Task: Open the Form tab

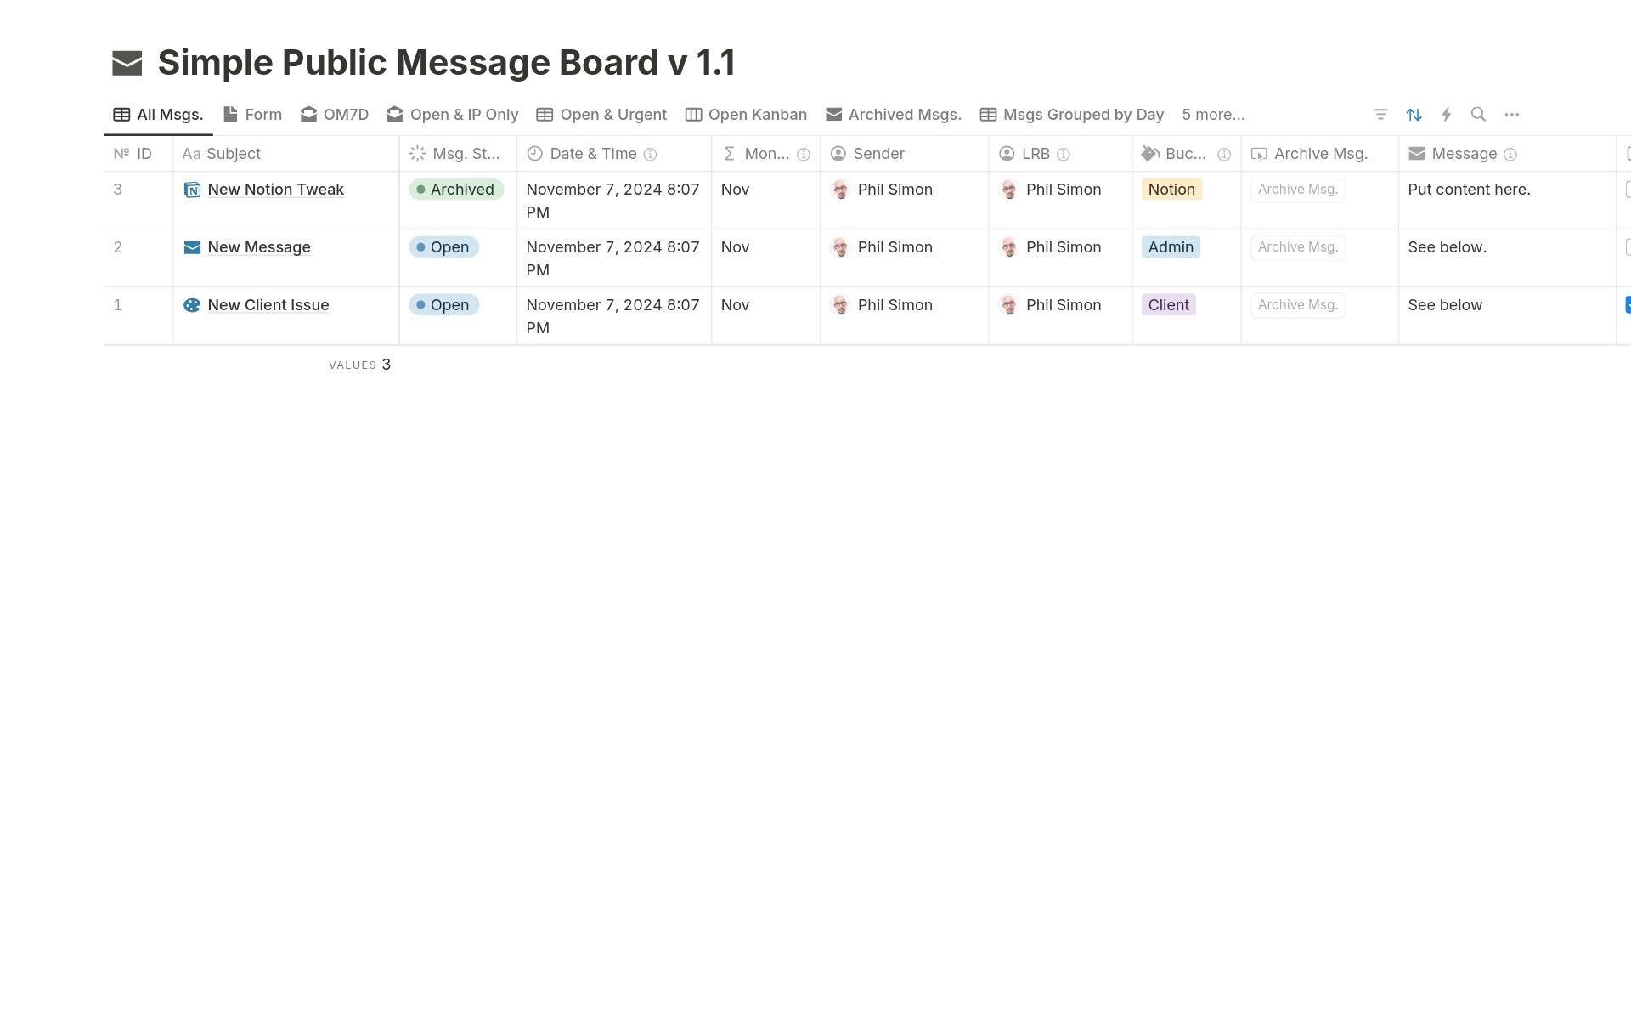Action: [252, 115]
